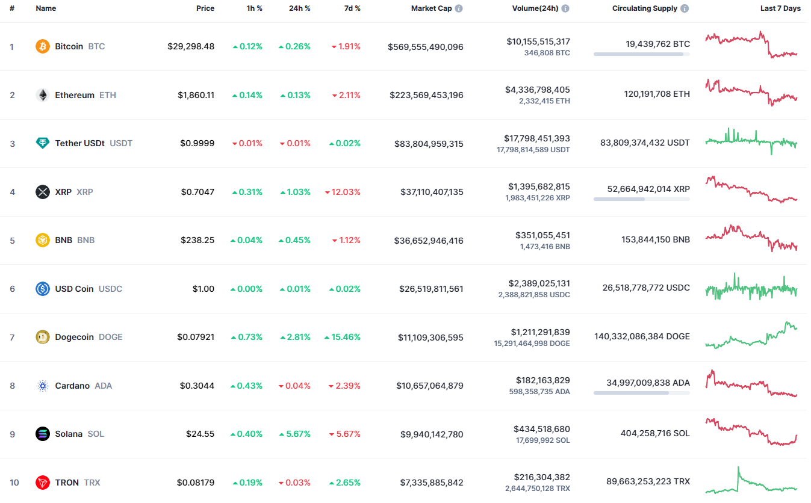
Task: Click the Dogecoin coin logo
Action: (x=42, y=337)
